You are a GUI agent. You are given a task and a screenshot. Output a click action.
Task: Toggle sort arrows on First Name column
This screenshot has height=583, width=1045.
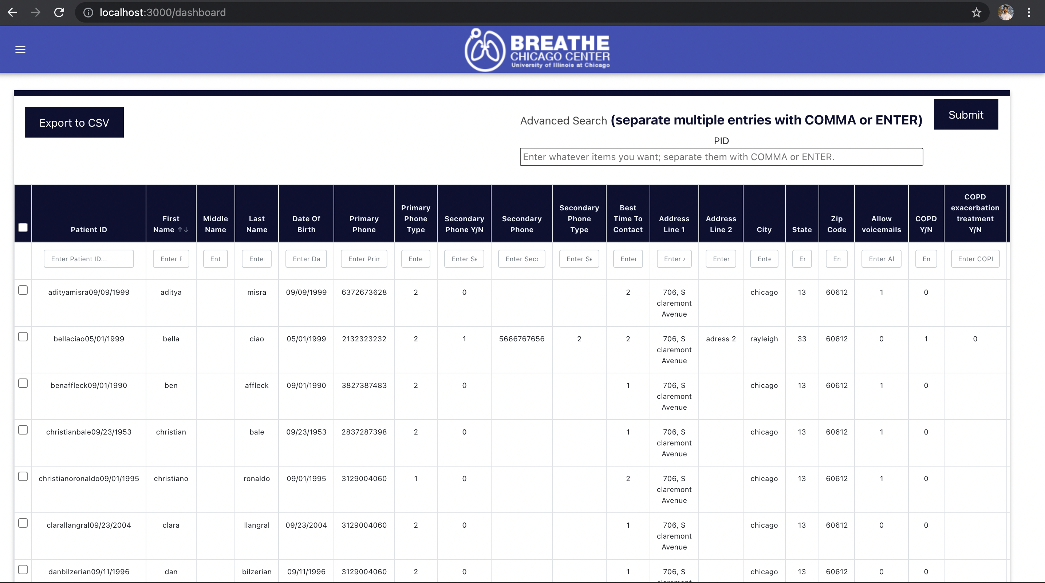coord(183,230)
